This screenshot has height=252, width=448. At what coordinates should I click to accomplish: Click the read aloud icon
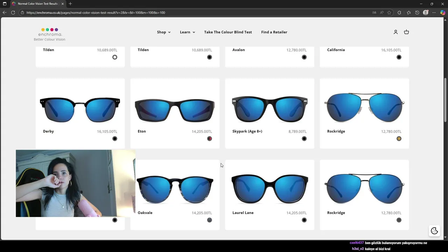(x=381, y=13)
